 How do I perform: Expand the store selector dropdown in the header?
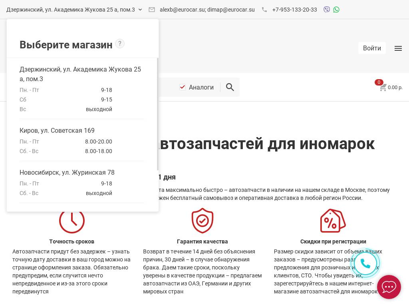(x=140, y=10)
